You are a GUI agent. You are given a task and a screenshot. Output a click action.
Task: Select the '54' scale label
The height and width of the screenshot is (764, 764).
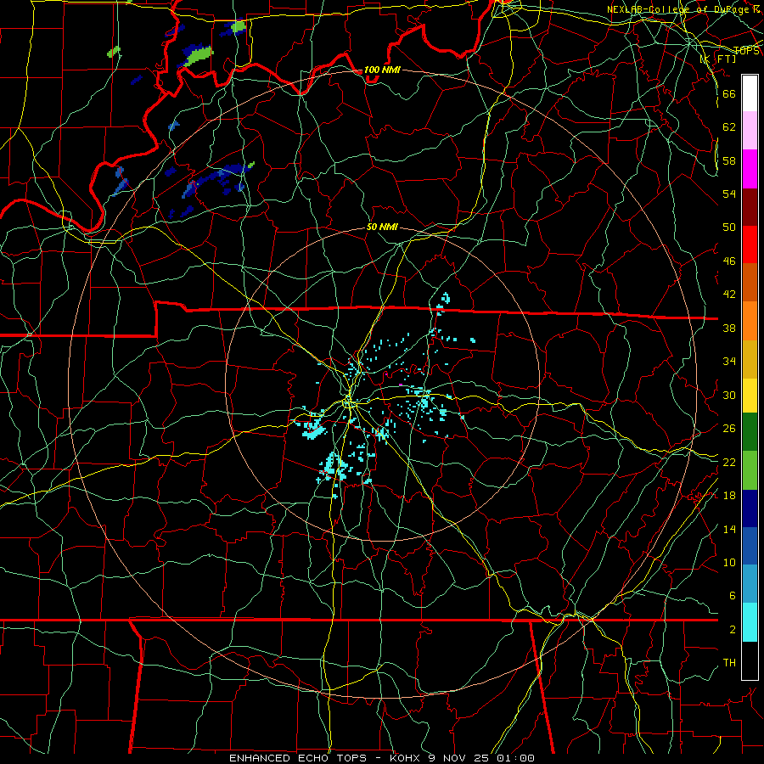click(x=729, y=194)
